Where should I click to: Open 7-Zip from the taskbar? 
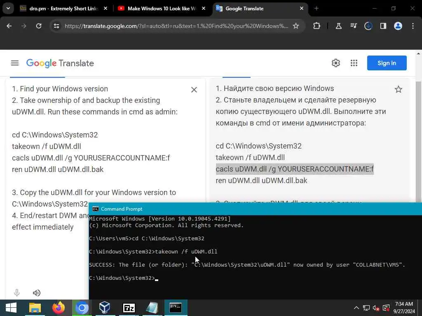(129, 308)
